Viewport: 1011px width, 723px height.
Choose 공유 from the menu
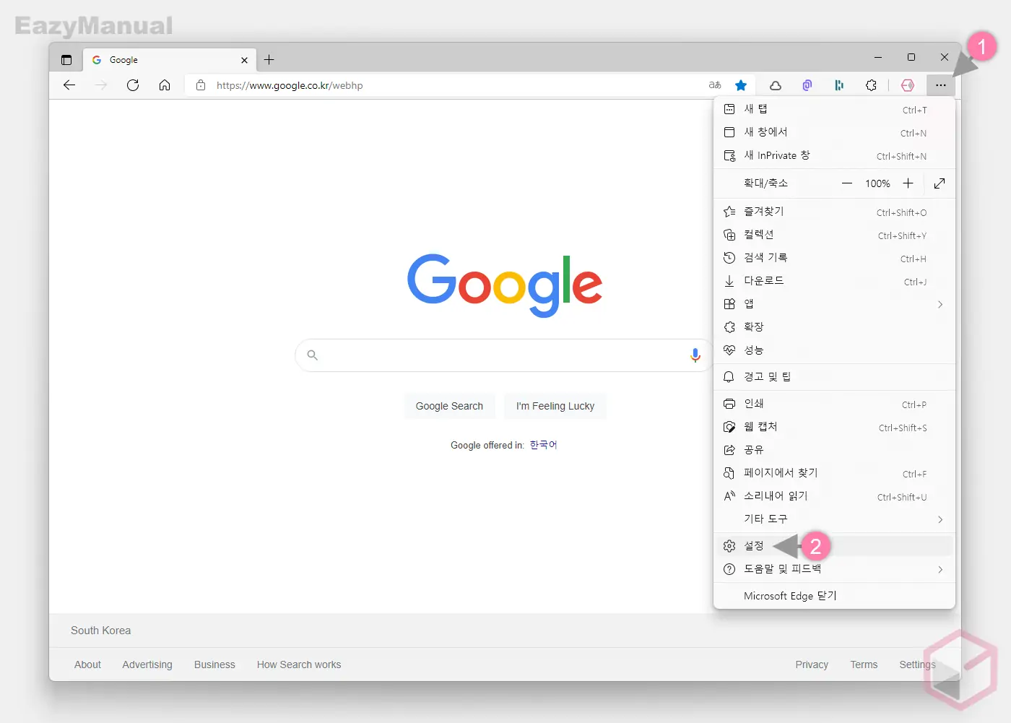point(834,450)
